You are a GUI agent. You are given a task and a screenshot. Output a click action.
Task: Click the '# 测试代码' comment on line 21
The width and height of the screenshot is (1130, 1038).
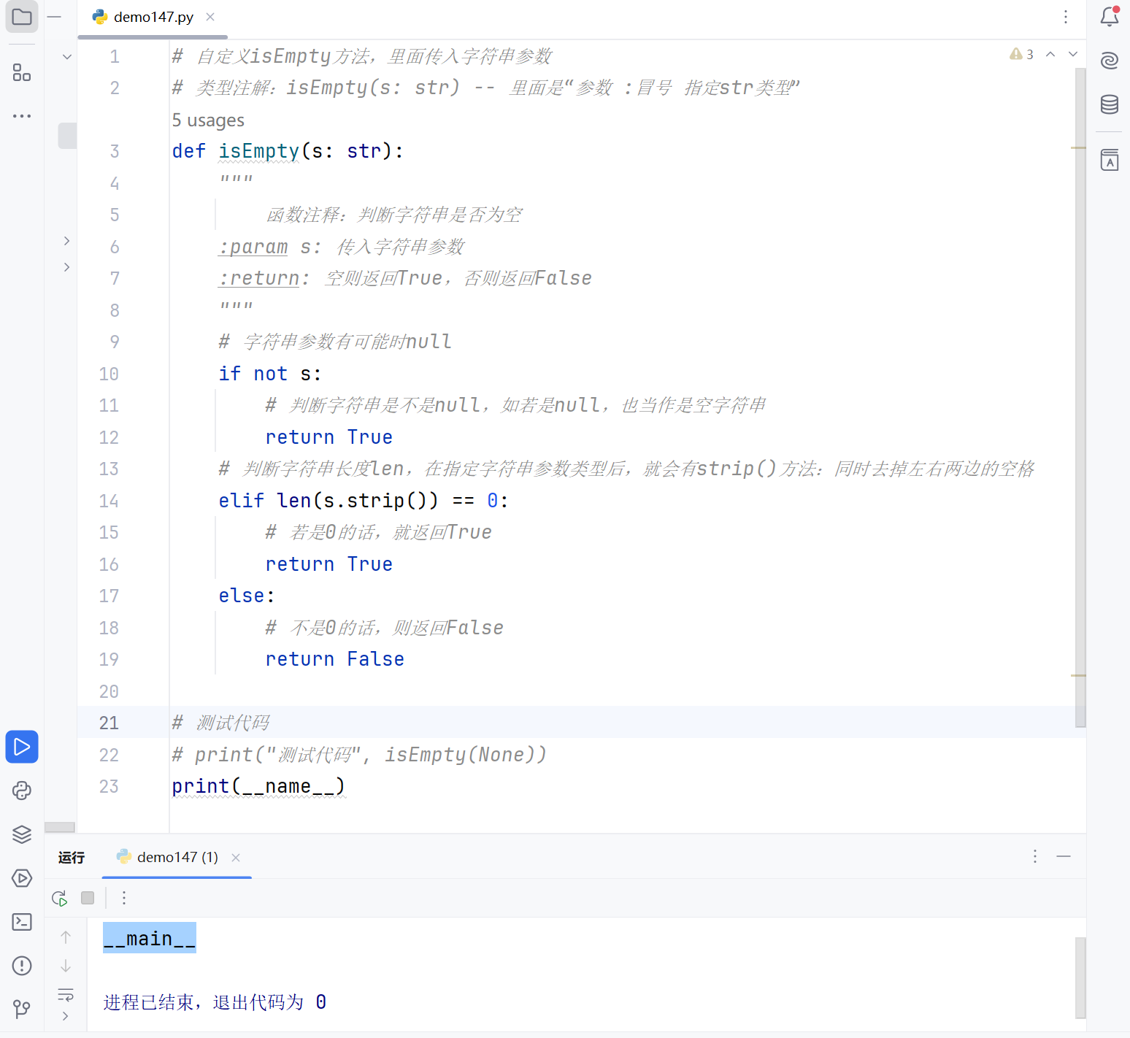coord(221,723)
